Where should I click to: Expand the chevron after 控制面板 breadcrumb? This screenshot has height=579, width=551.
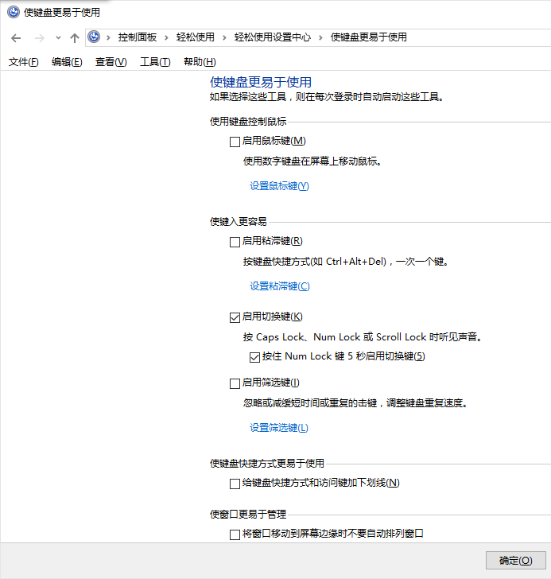coord(165,37)
